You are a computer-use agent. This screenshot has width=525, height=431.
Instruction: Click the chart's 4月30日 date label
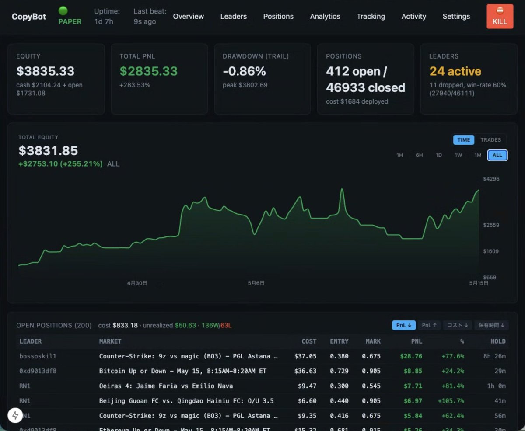tap(137, 283)
